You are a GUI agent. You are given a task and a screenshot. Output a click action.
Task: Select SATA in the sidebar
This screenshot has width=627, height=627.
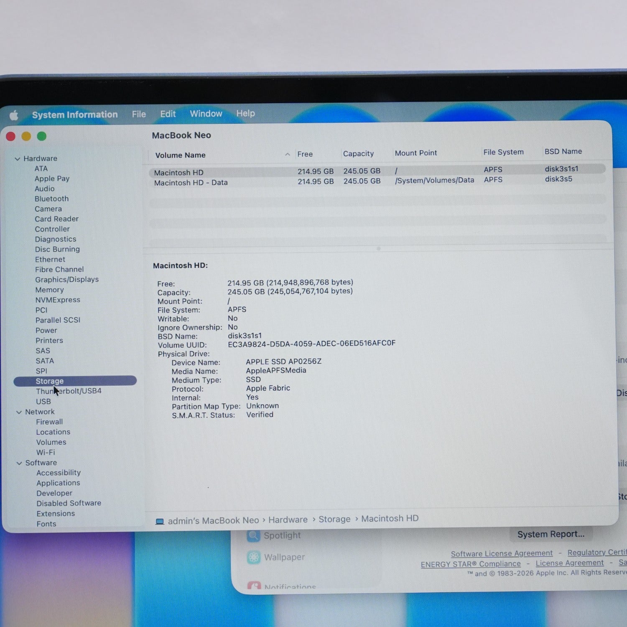pos(45,361)
